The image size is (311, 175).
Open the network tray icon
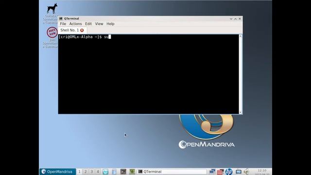[x=212, y=172]
